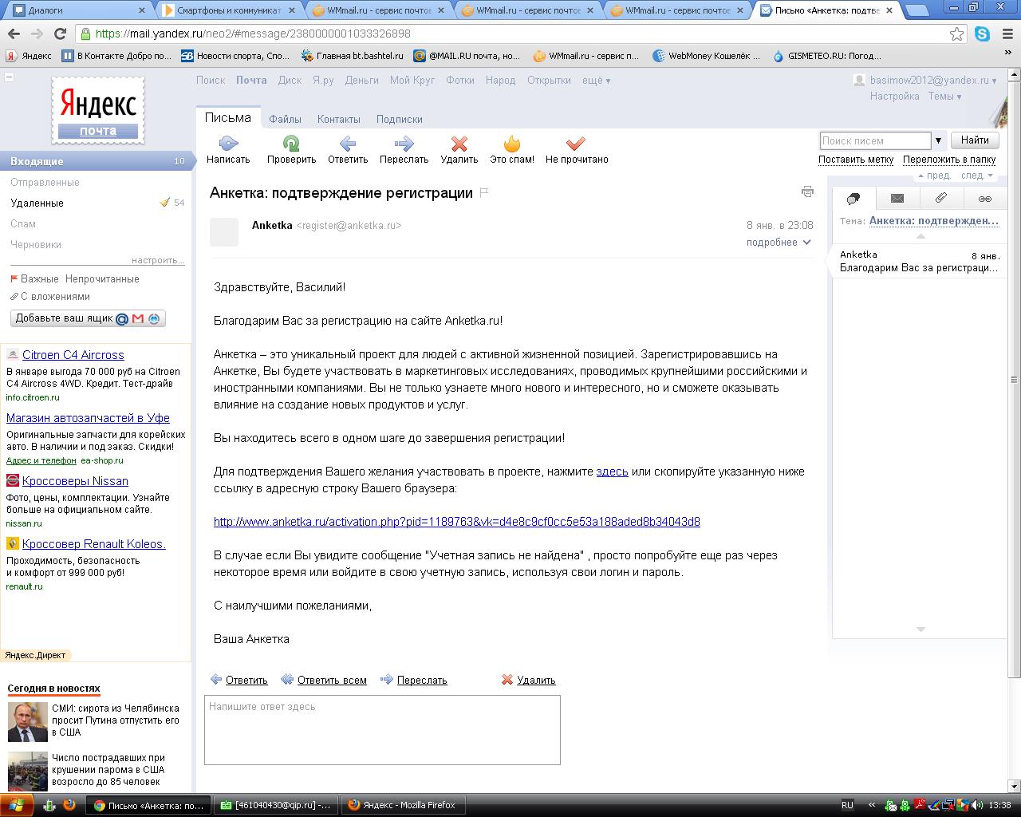Open the Windows Start menu
The width and height of the screenshot is (1021, 817).
click(17, 805)
